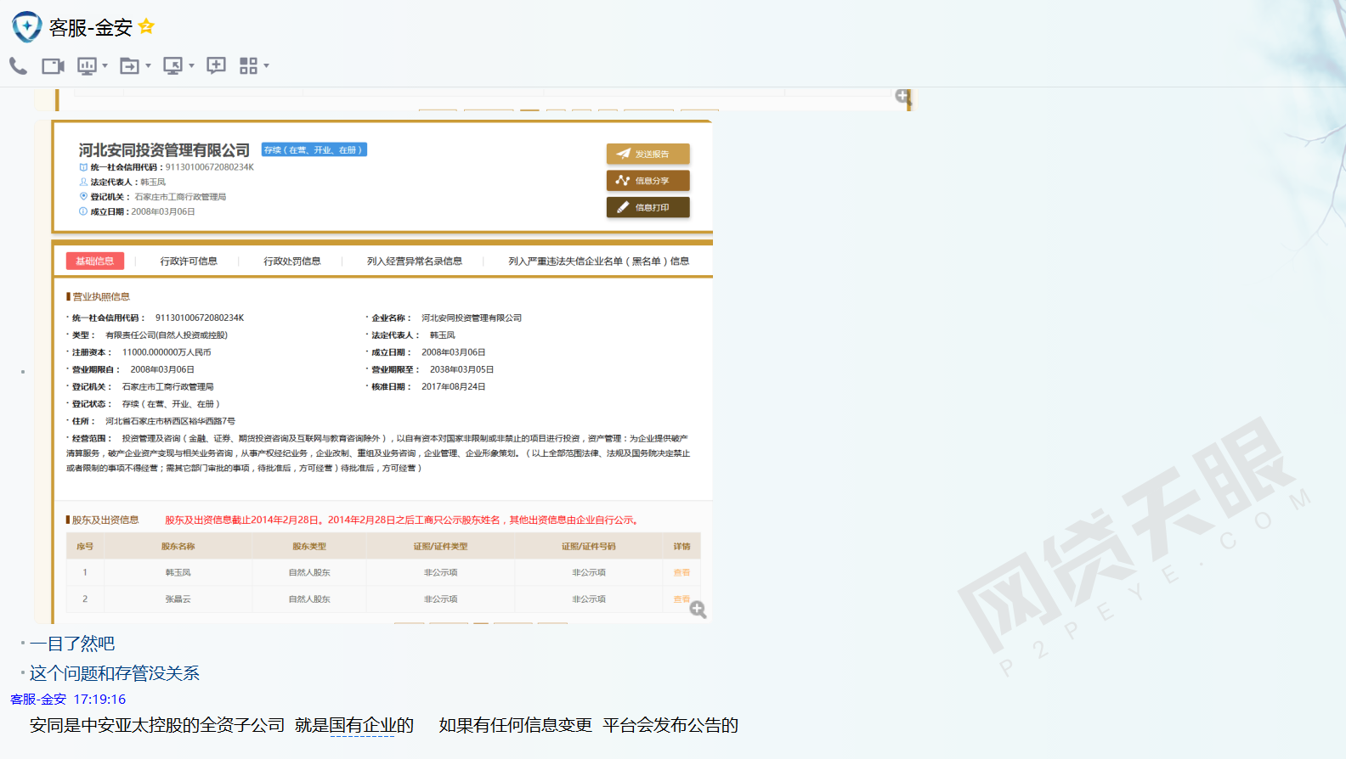This screenshot has width=1346, height=759.
Task: Expand the presentation icon dropdown arrow
Action: click(x=105, y=65)
